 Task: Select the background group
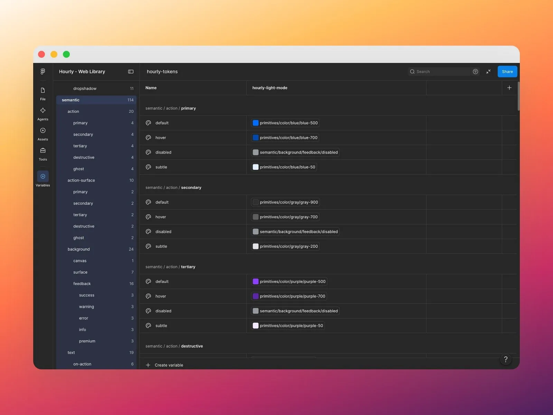pyautogui.click(x=96, y=249)
